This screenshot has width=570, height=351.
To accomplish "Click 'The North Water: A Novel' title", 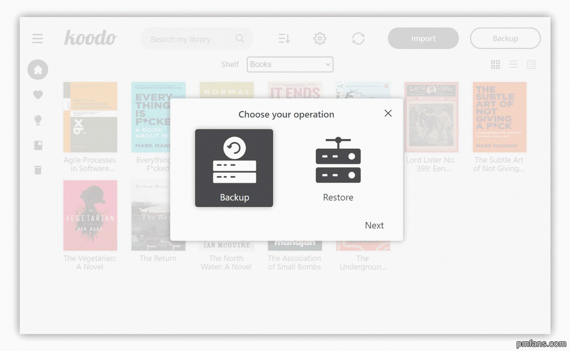I will coord(226,263).
